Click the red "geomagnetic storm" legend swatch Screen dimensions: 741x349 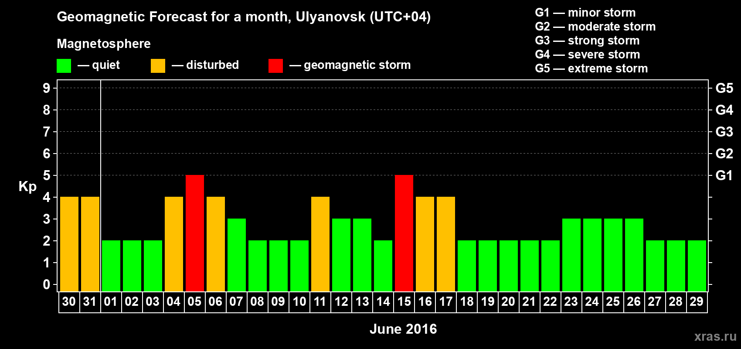275,66
